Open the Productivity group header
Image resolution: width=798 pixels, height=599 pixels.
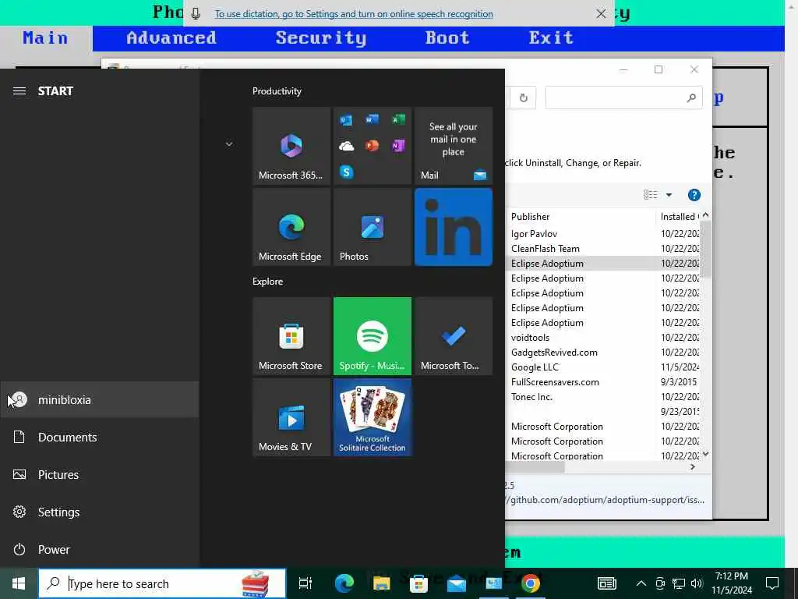point(277,91)
